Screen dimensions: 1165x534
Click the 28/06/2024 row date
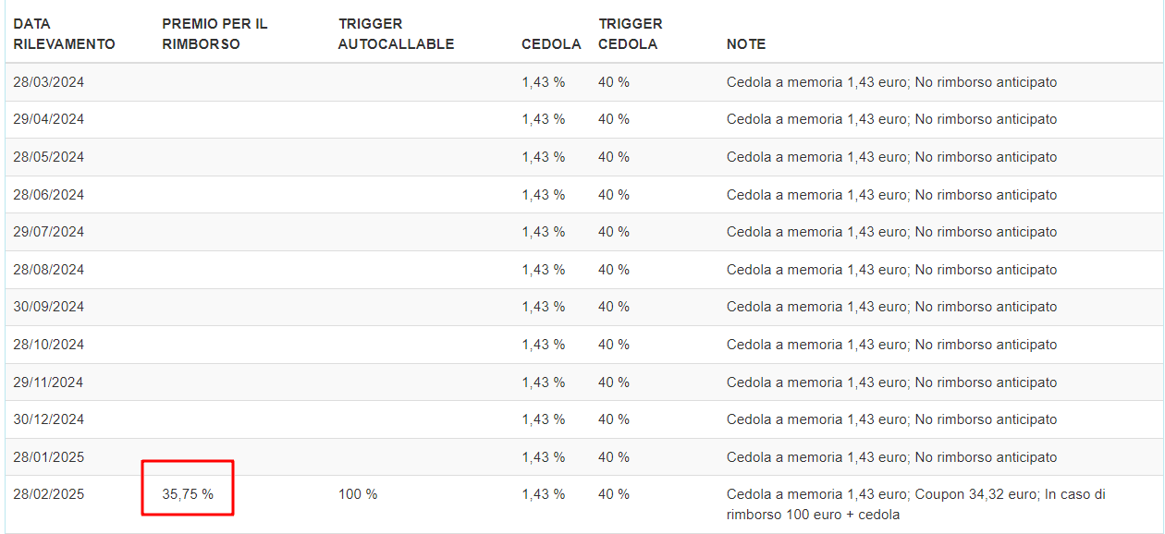pyautogui.click(x=48, y=195)
